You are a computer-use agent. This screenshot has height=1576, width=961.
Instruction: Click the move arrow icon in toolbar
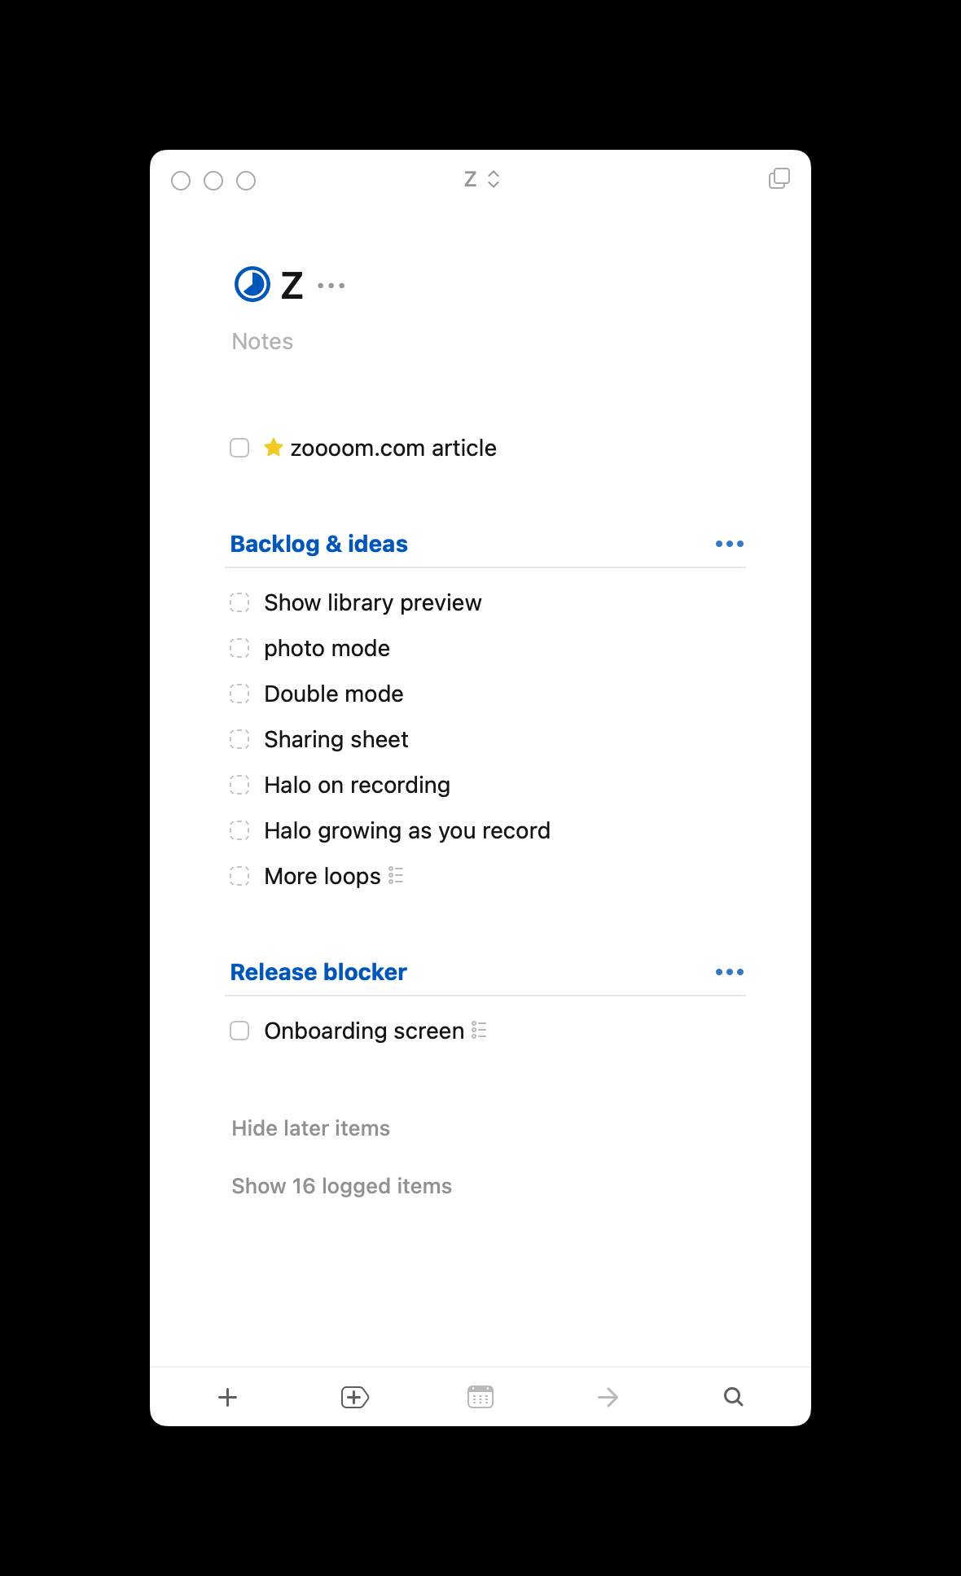pos(608,1397)
